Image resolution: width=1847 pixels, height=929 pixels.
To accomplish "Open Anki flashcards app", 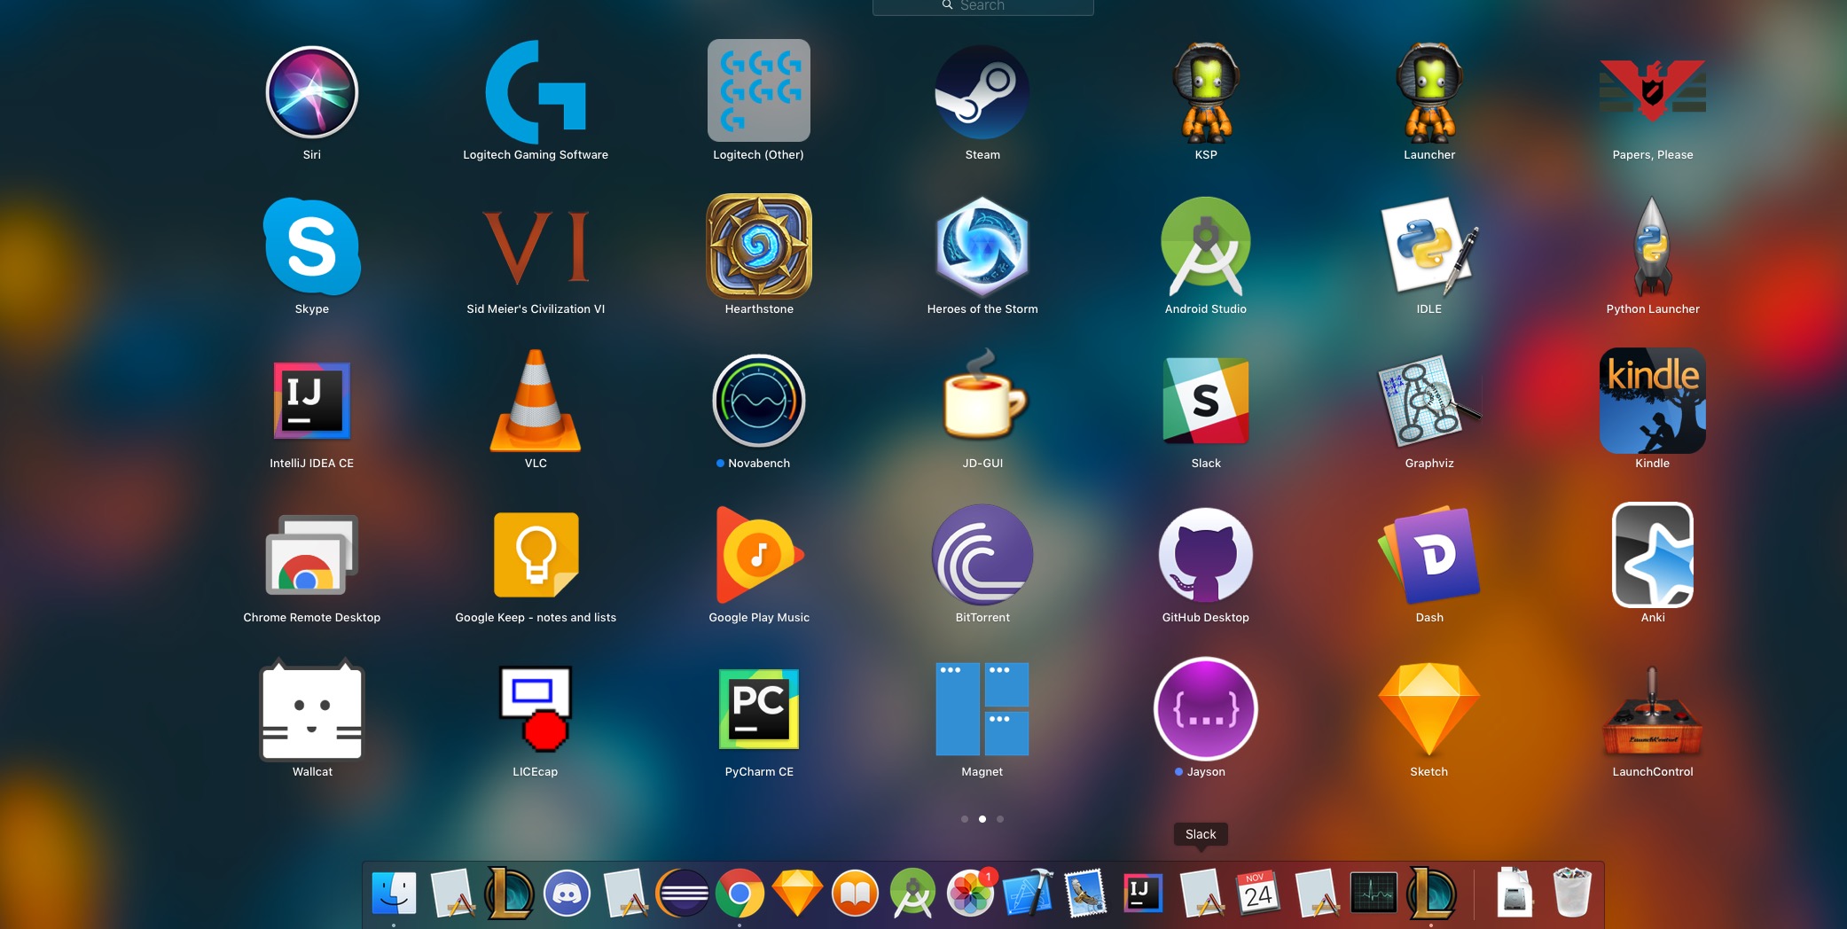I will pyautogui.click(x=1652, y=555).
